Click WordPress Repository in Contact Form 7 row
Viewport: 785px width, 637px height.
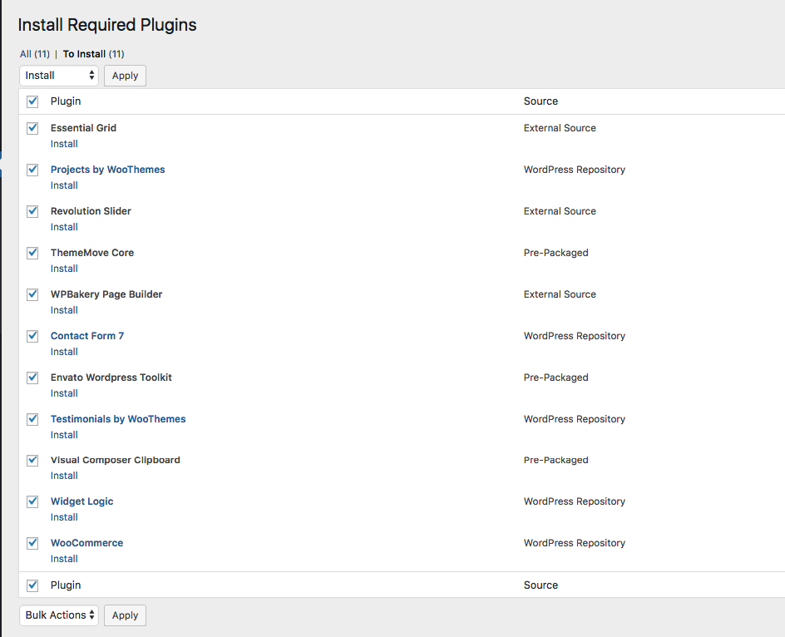[x=575, y=336]
